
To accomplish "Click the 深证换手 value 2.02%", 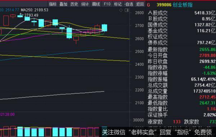I will (x=210, y=115).
